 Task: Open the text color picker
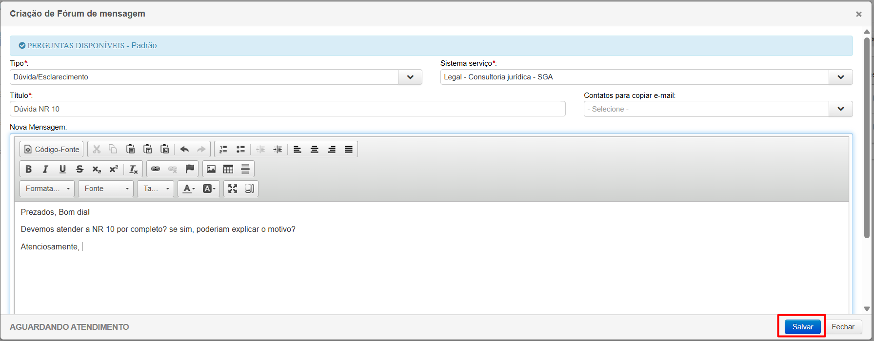point(189,189)
